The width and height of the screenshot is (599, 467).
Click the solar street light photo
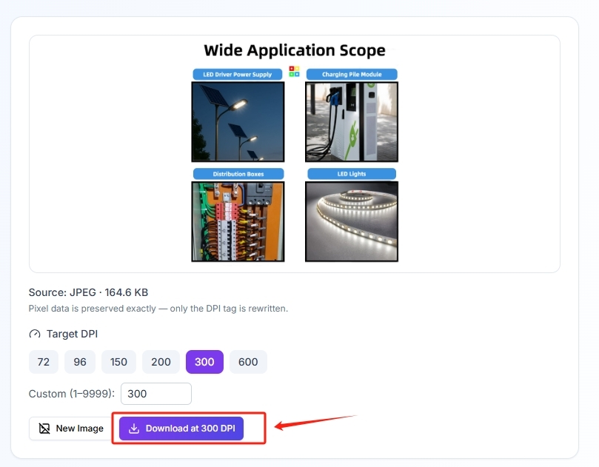(x=238, y=122)
